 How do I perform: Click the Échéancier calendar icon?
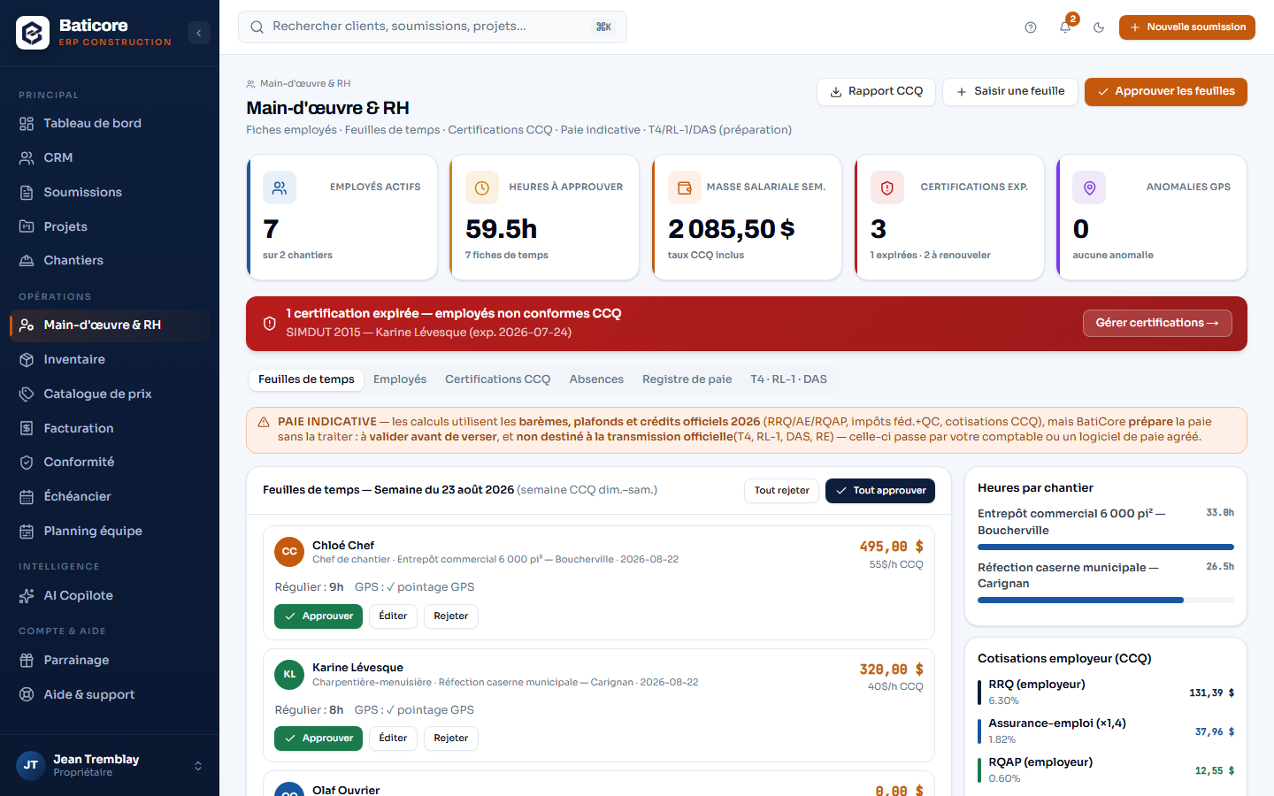tap(27, 496)
